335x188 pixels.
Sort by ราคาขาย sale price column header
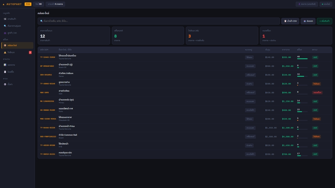[x=286, y=50]
